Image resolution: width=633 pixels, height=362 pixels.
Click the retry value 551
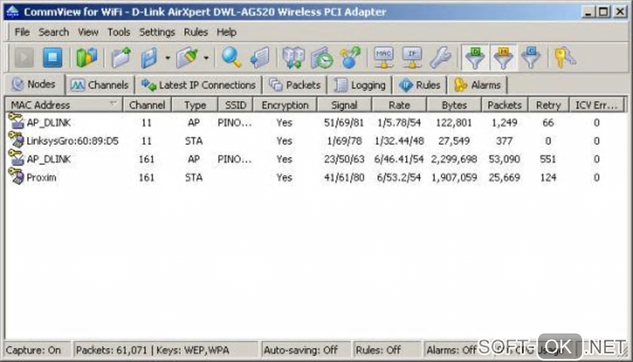pyautogui.click(x=548, y=159)
